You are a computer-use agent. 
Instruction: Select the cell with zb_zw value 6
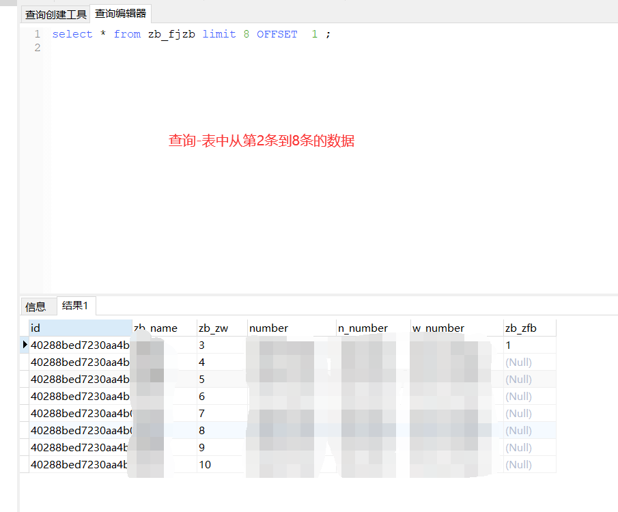[x=222, y=396]
